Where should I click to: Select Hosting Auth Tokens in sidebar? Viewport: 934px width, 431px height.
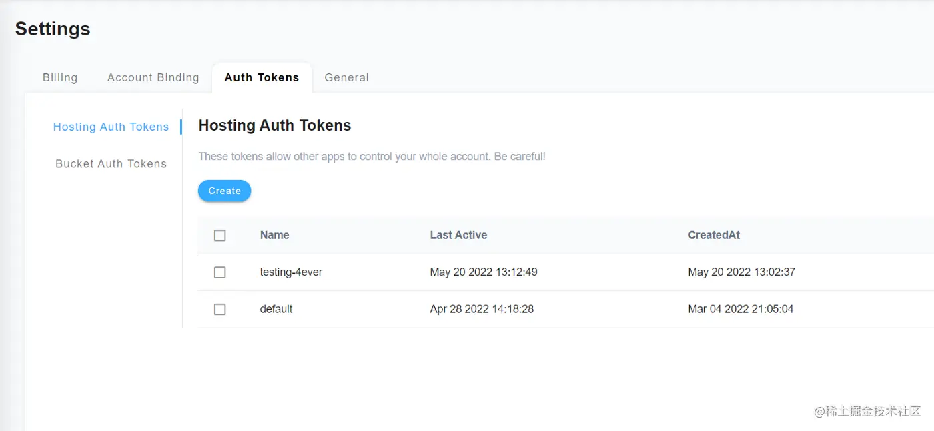(x=111, y=127)
